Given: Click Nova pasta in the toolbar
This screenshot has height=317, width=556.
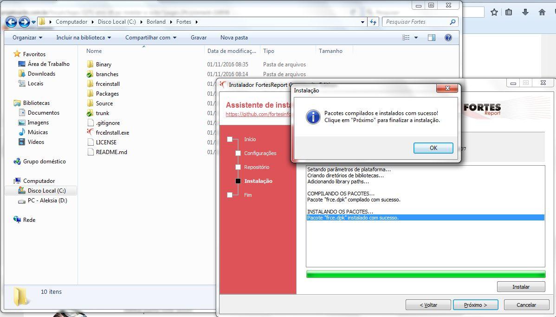Looking at the screenshot, I should point(234,38).
